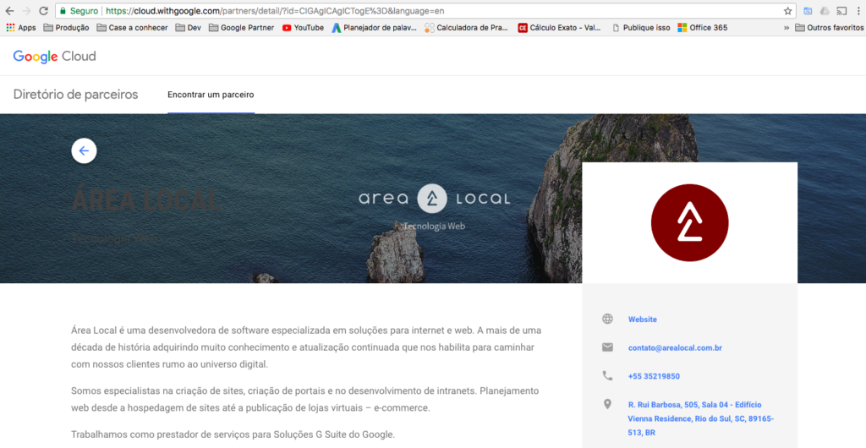The image size is (866, 448).
Task: Open the Google Partner bookmarks folder
Action: (x=241, y=28)
